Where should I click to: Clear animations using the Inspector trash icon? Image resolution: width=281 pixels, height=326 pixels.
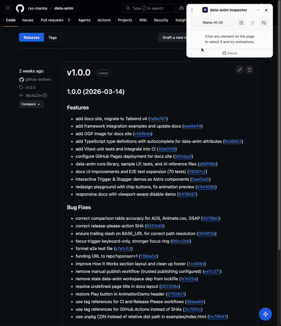[x=253, y=23]
